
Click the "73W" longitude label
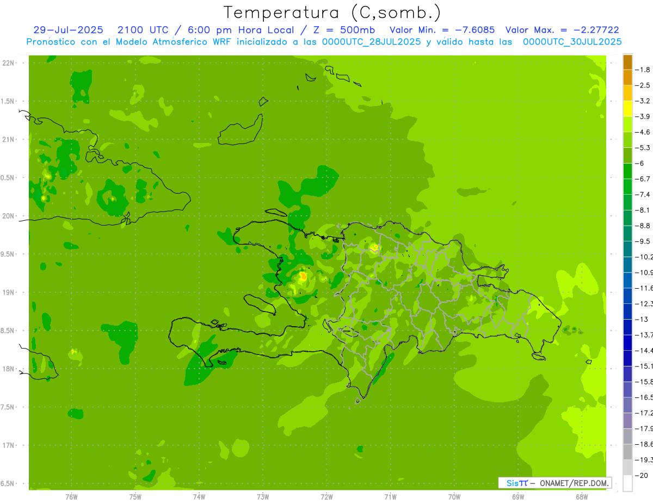pos(263,497)
